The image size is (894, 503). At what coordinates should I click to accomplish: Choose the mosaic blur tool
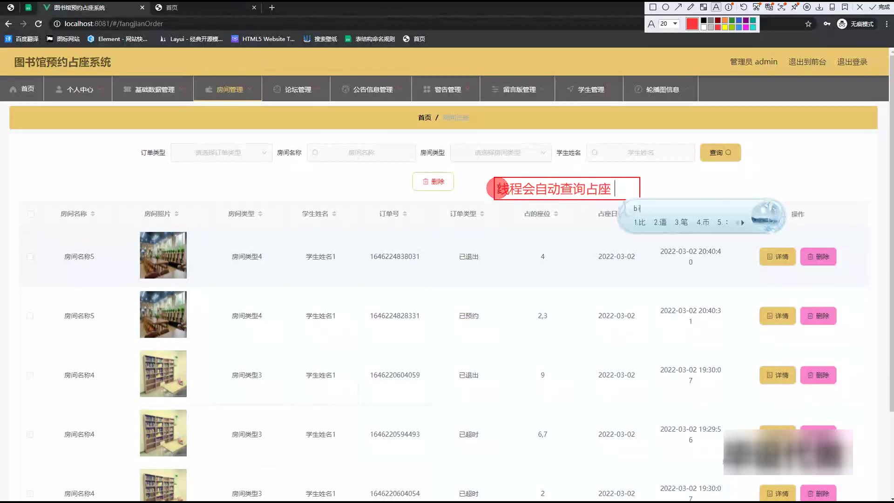[x=704, y=7]
